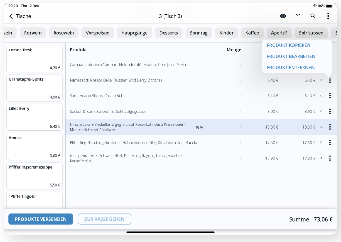Choose Produkt Entfernen in popup menu

pos(290,68)
